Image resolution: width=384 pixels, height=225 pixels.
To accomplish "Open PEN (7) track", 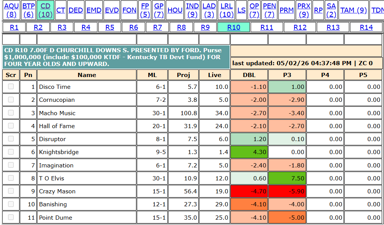I will [269, 10].
